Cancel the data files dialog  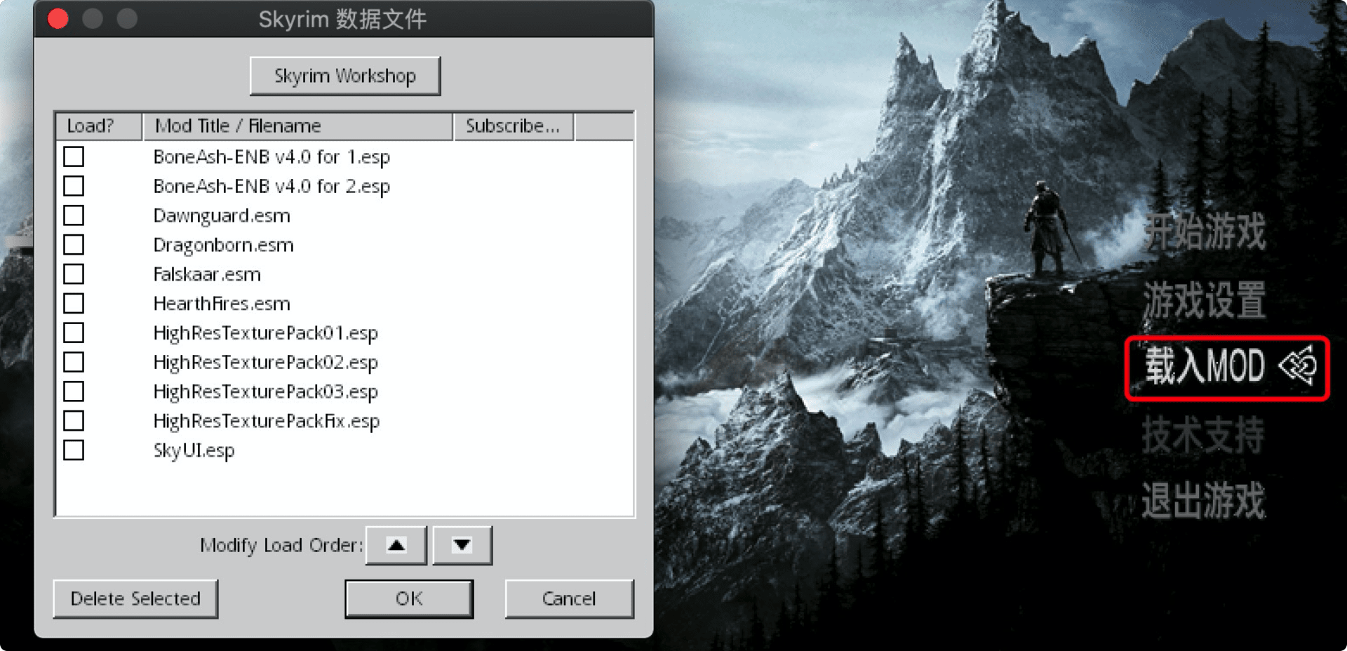[x=569, y=598]
